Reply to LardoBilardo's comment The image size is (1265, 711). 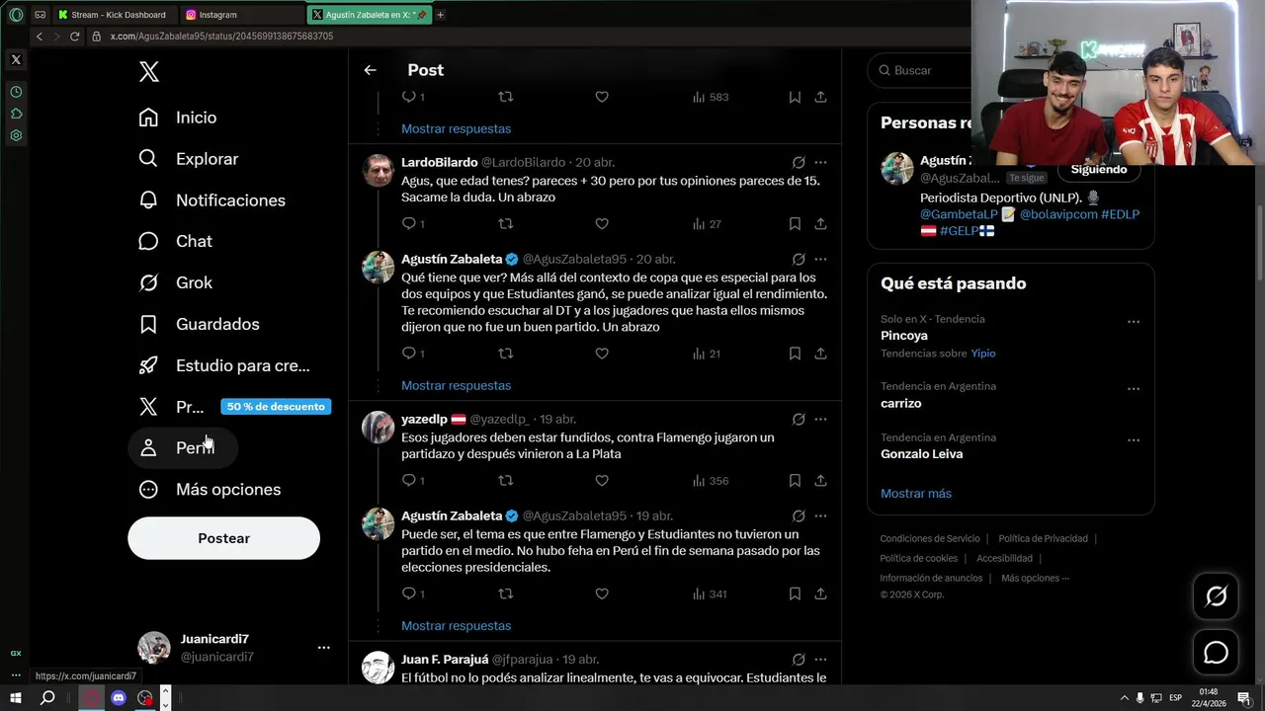[409, 224]
